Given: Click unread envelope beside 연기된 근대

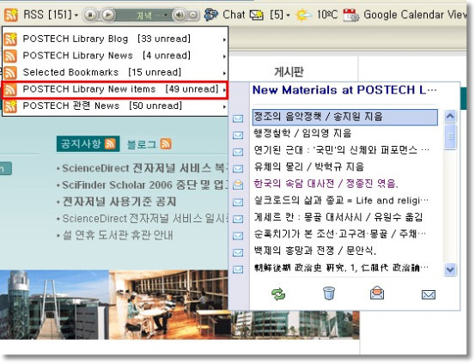Looking at the screenshot, I should click(238, 152).
